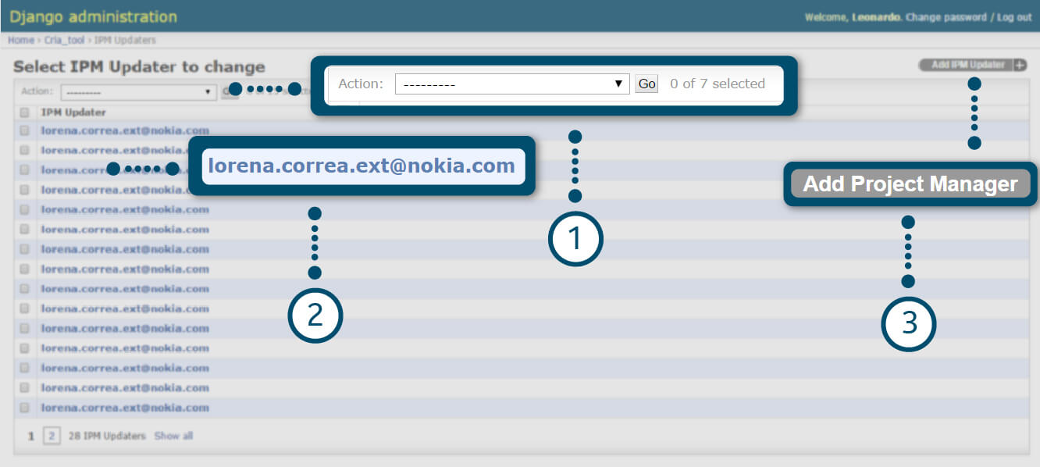Check the last row's checkbox in the list
Screen dimensions: 1040x467
[24, 408]
